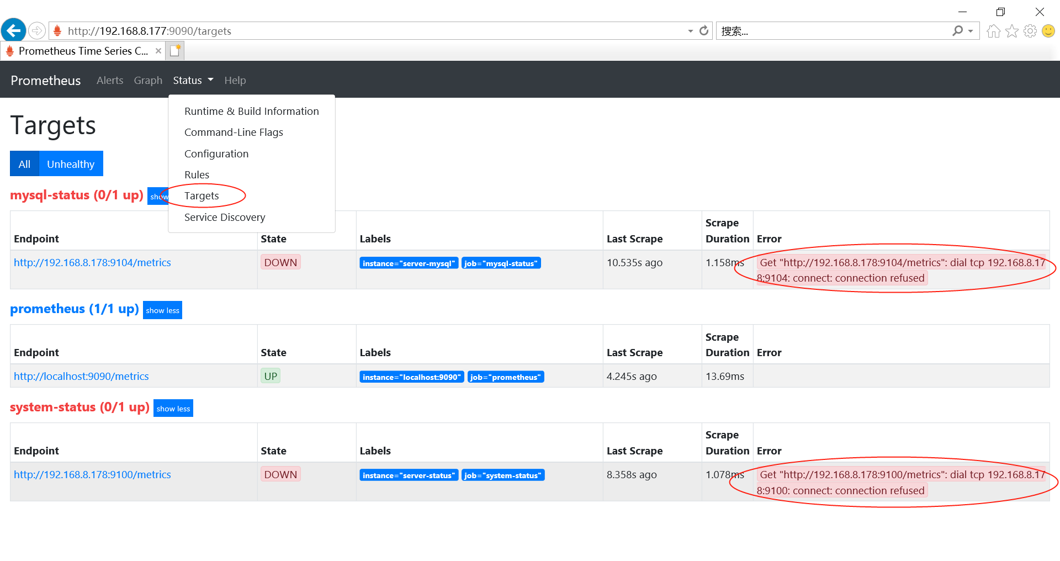
Task: Click the refresh page icon
Action: click(704, 31)
